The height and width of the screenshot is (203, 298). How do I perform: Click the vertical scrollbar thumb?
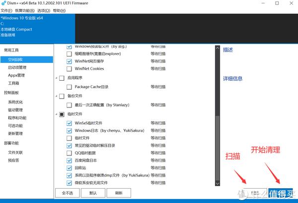click(218, 148)
